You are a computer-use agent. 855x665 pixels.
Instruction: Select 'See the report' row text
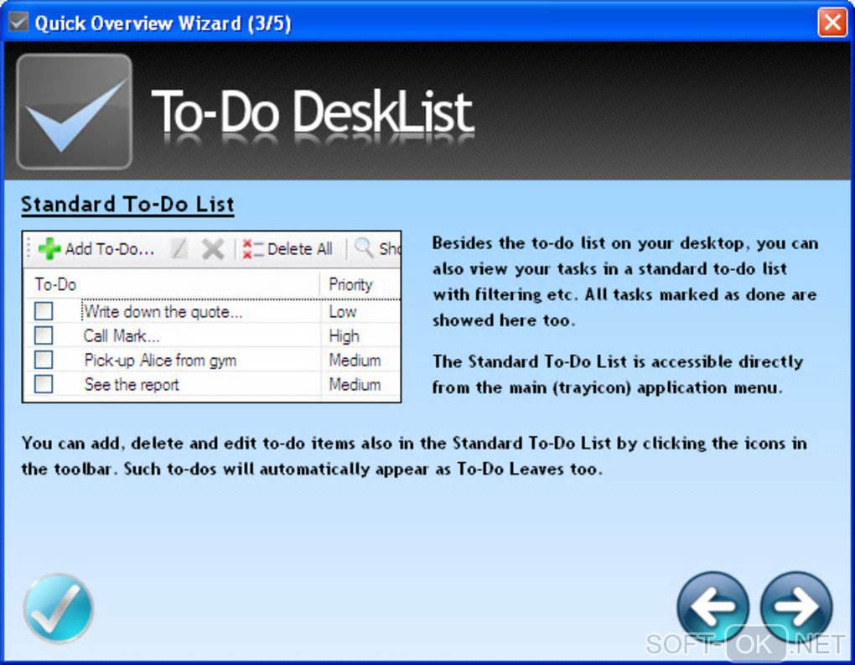tap(132, 385)
